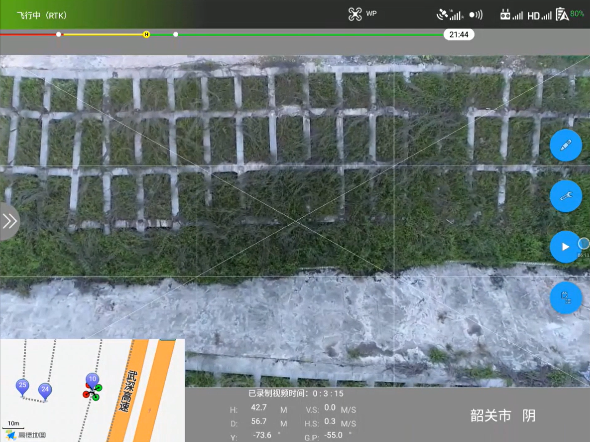Open the wrench settings button
The image size is (590, 442).
(565, 196)
